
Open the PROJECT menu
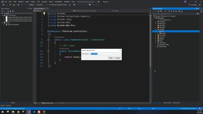(21, 2)
